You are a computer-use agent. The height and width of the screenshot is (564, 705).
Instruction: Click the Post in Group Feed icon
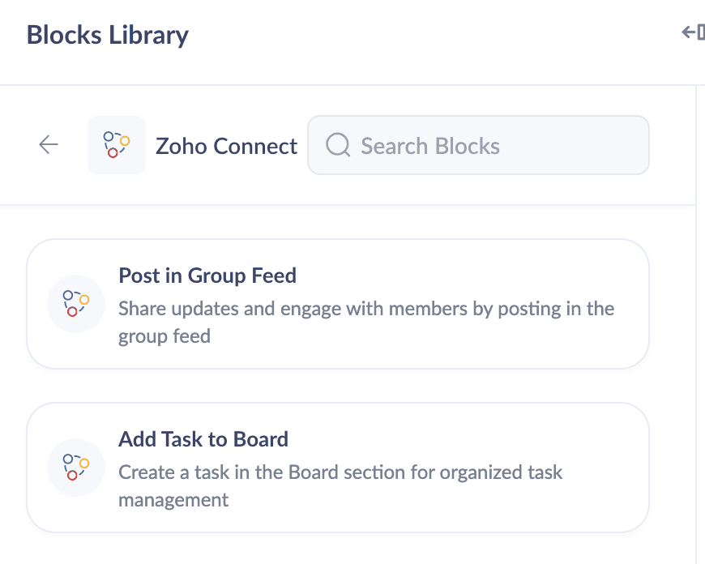click(x=76, y=304)
